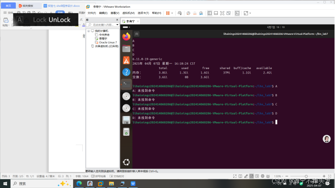Screen dimensions: 335x188
Task: Click the library search input field
Action: click(x=102, y=25)
